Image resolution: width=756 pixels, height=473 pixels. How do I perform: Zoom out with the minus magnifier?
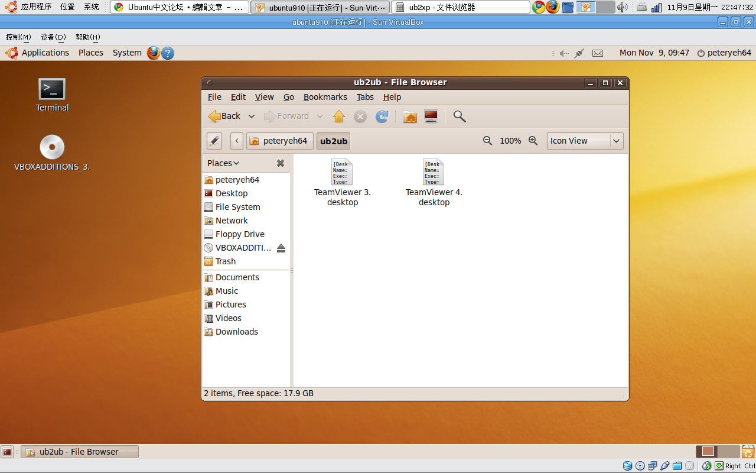click(487, 141)
